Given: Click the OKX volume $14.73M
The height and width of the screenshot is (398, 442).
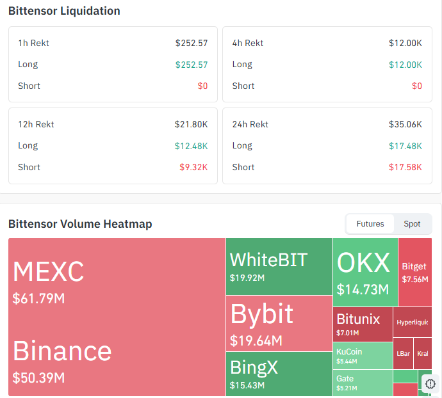Looking at the screenshot, I should (x=363, y=290).
